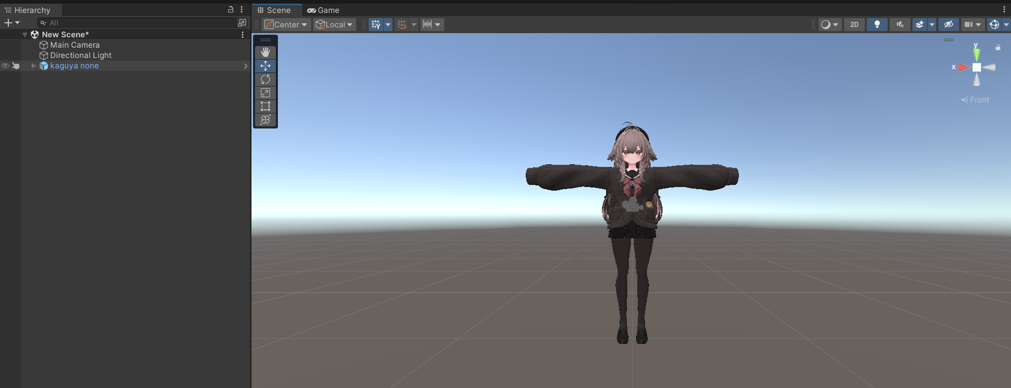Image resolution: width=1011 pixels, height=388 pixels.
Task: Toggle scene audio mute button
Action: coord(900,24)
